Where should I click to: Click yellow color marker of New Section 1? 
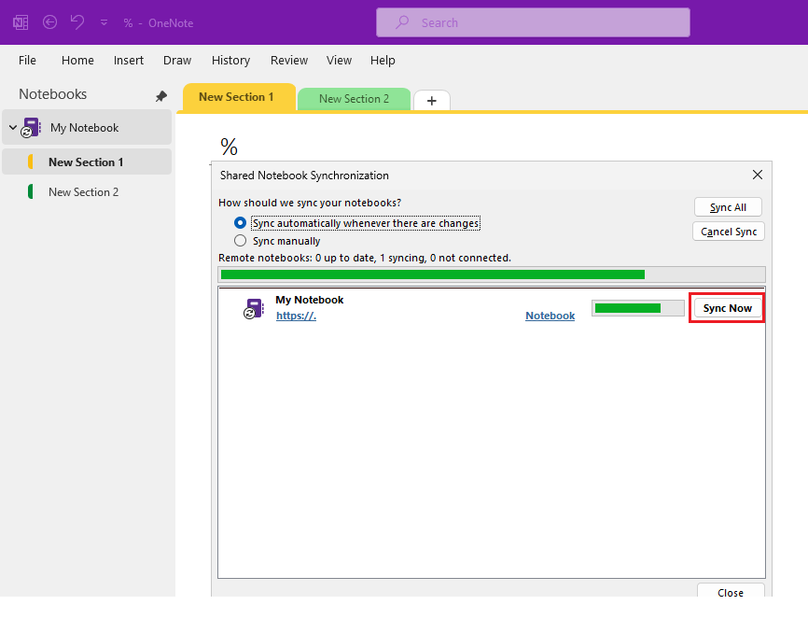tap(31, 162)
